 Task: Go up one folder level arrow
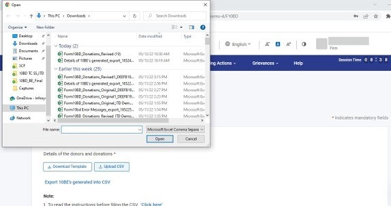31,16
